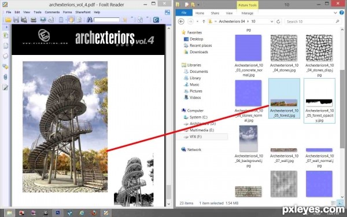347x217 pixels.
Task: Click the Up arrow in Explorer address bar
Action: click(x=204, y=21)
